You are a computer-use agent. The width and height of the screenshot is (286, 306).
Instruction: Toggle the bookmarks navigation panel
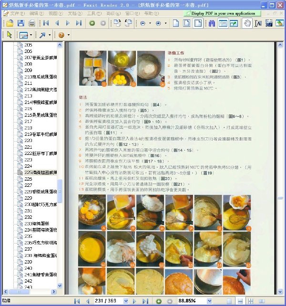[x=223, y=23]
